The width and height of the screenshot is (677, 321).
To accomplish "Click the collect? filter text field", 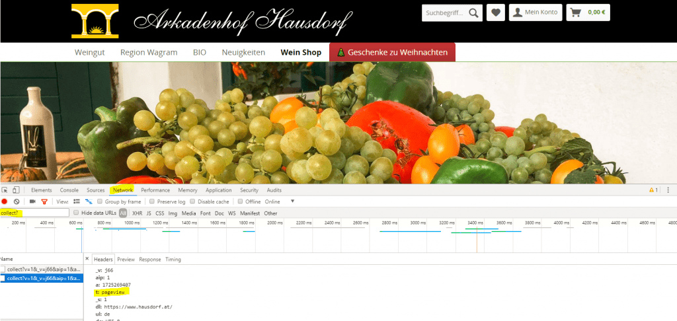I will click(34, 213).
